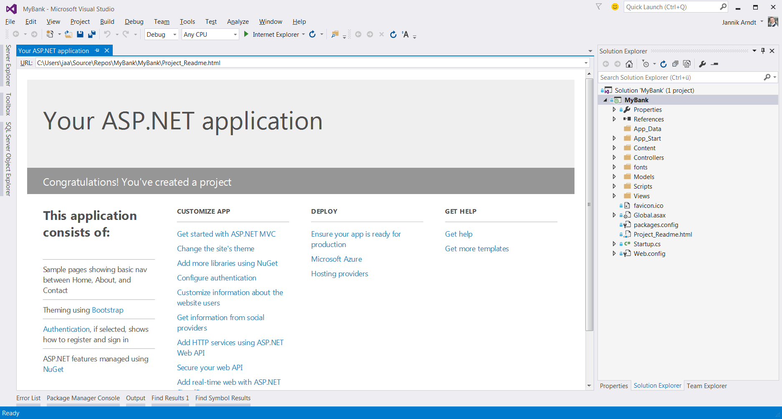782x419 pixels.
Task: Click the Quick Launch magnifier icon
Action: pos(723,7)
